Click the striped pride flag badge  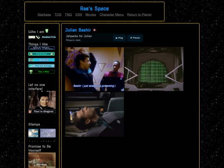click(x=32, y=37)
